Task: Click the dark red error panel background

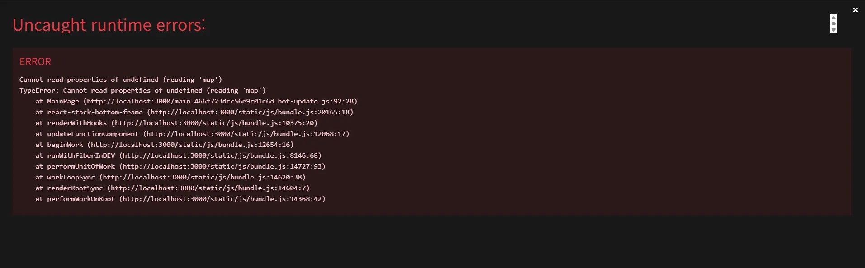Action: pyautogui.click(x=588, y=136)
